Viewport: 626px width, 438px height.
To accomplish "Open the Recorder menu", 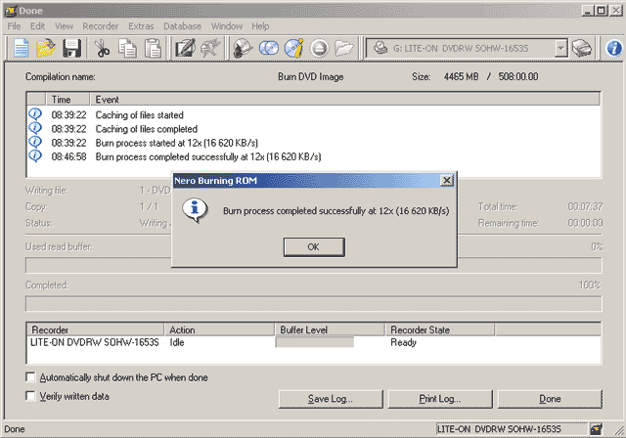I will click(100, 26).
